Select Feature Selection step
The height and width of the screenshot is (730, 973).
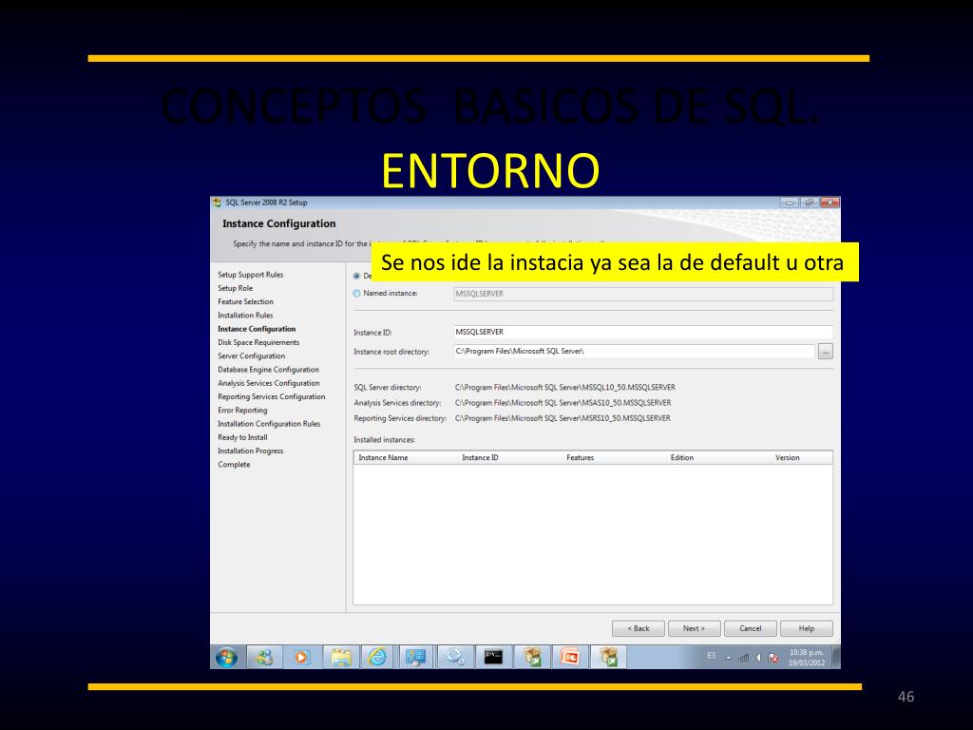click(x=245, y=301)
